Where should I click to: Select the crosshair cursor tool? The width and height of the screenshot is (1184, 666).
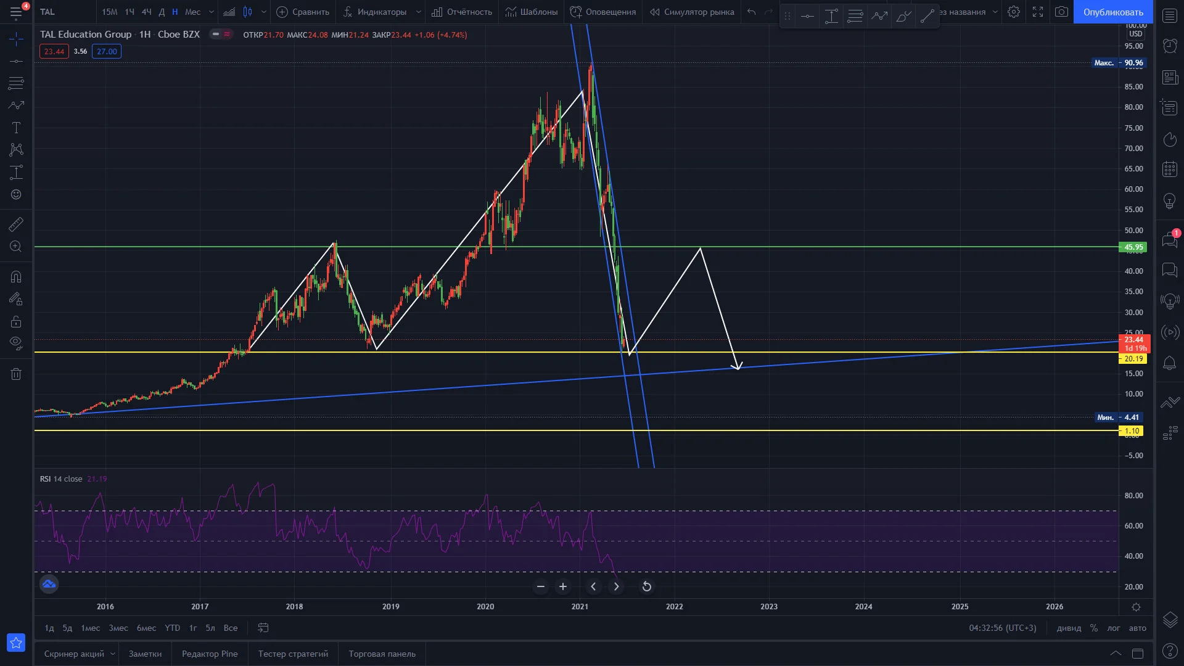point(16,39)
